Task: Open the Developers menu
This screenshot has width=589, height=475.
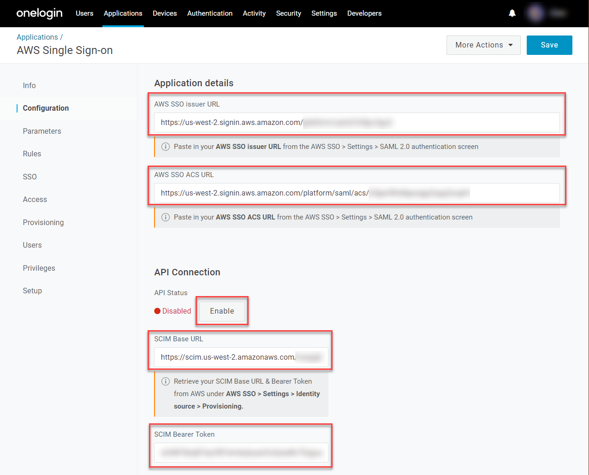Action: click(x=364, y=13)
